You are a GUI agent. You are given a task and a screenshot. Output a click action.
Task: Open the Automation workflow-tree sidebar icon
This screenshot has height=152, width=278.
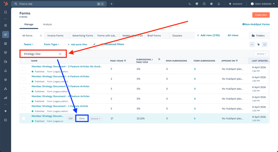(x=5, y=89)
